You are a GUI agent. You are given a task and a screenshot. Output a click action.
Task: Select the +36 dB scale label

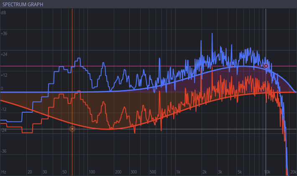(4, 33)
